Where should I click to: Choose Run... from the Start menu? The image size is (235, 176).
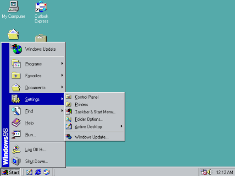click(37, 134)
